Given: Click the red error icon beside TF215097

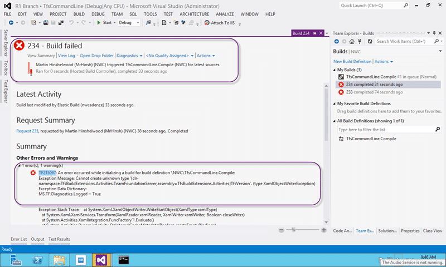Looking at the screenshot, I should [33, 173].
